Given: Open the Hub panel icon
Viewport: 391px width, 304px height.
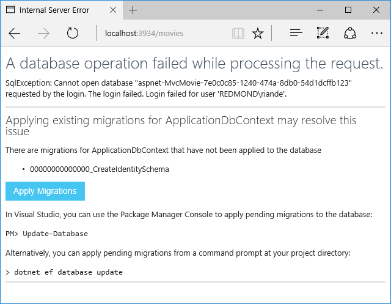Looking at the screenshot, I should click(296, 33).
